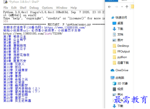Viewport: 150px width, 109px height.
Task: Click the 迅雷下载 folder icon
Action: tap(114, 63)
